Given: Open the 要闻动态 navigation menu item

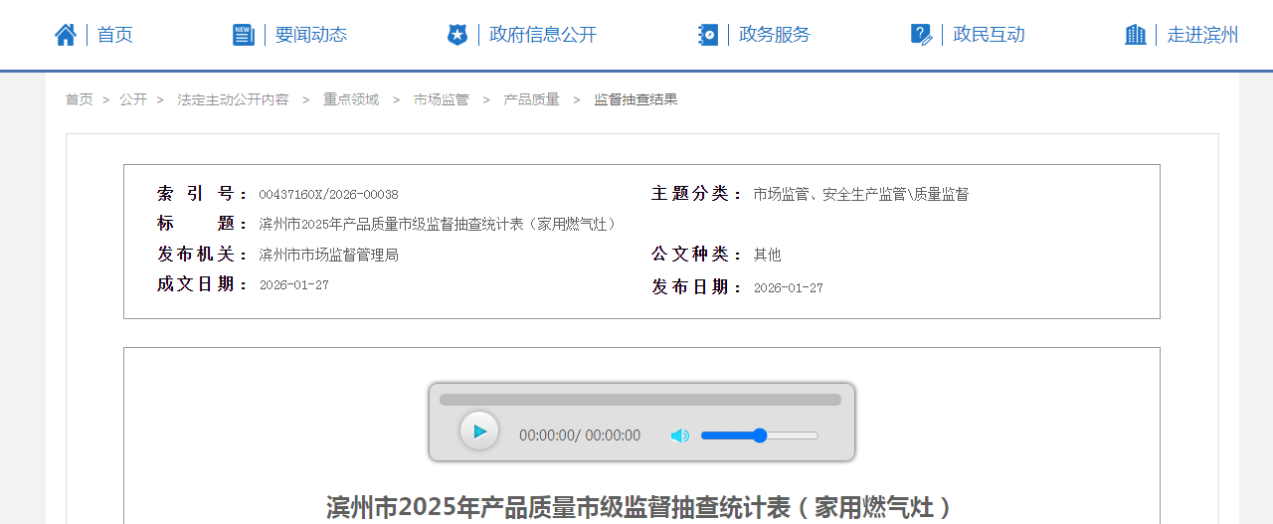Looking at the screenshot, I should point(311,35).
